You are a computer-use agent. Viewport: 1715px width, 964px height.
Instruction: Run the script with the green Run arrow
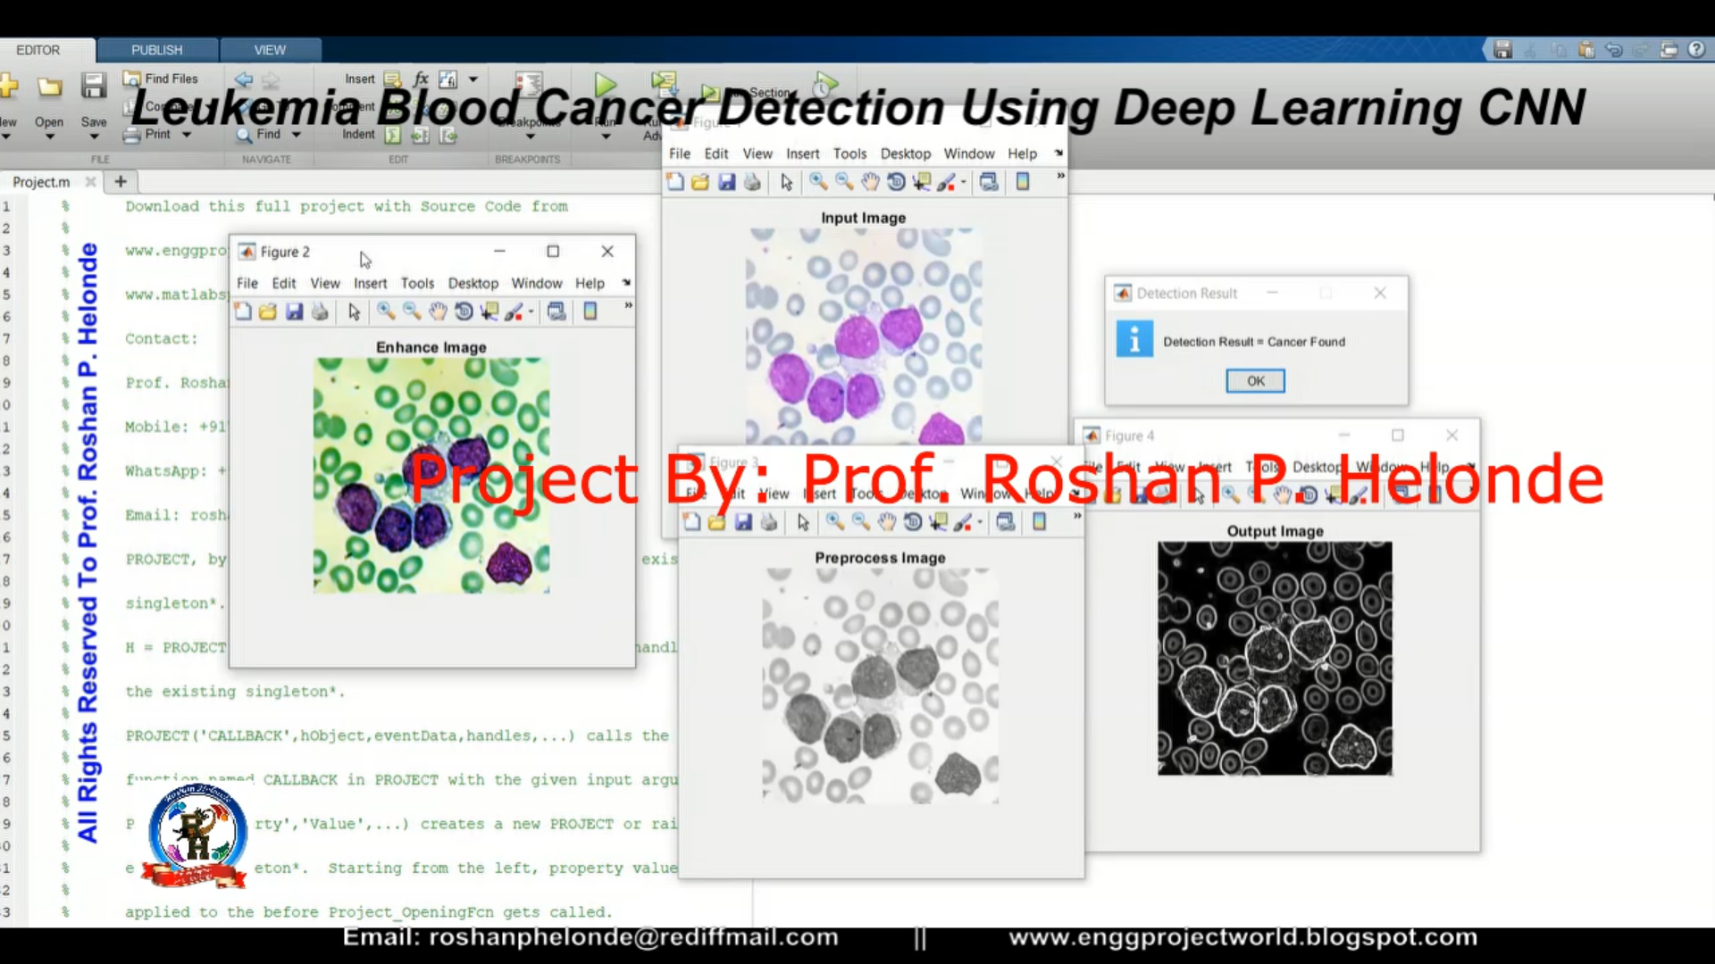[606, 85]
